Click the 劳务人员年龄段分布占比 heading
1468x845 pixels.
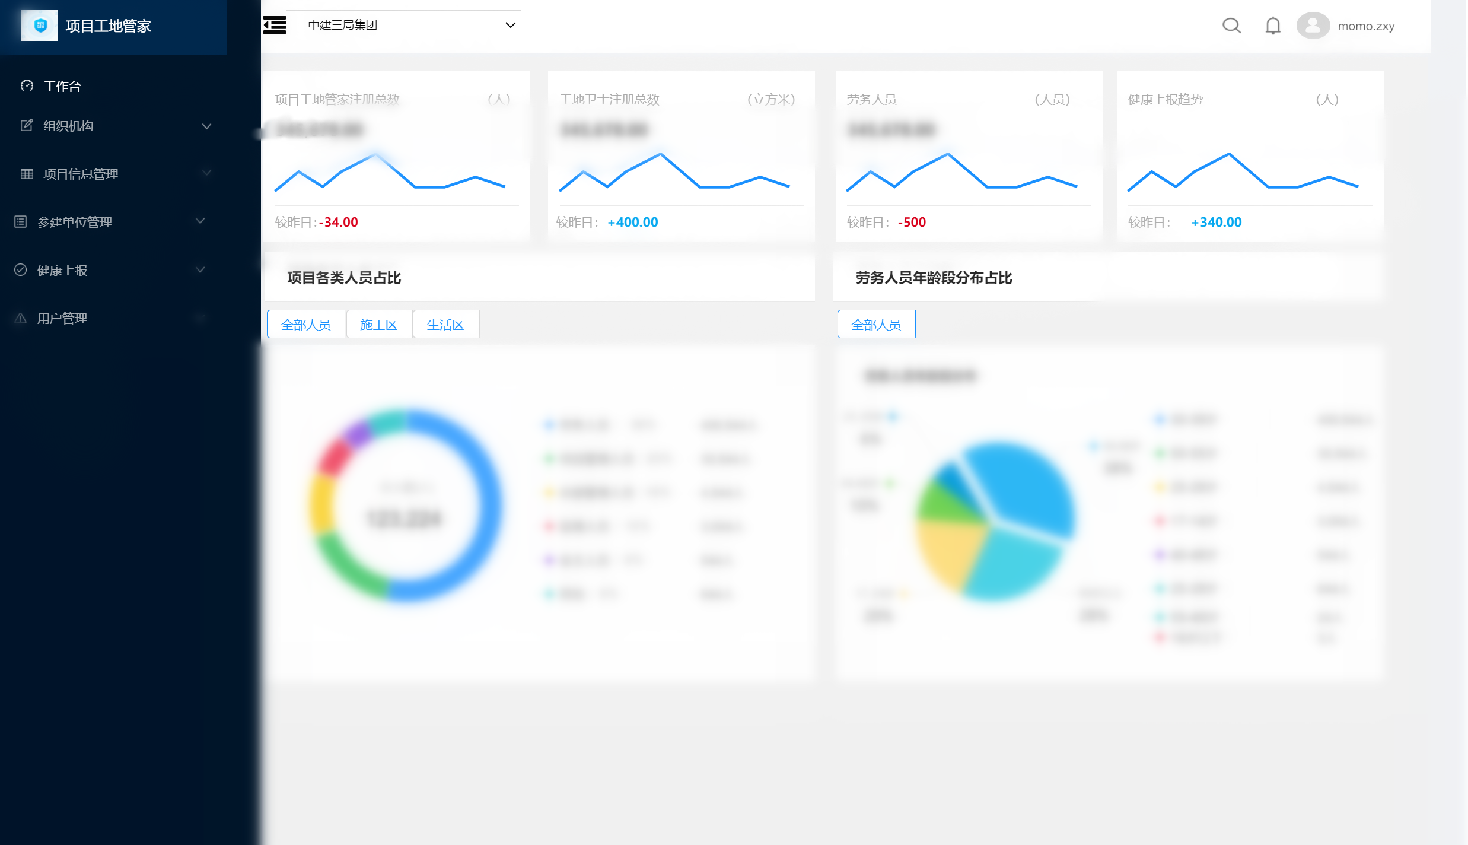(x=934, y=278)
